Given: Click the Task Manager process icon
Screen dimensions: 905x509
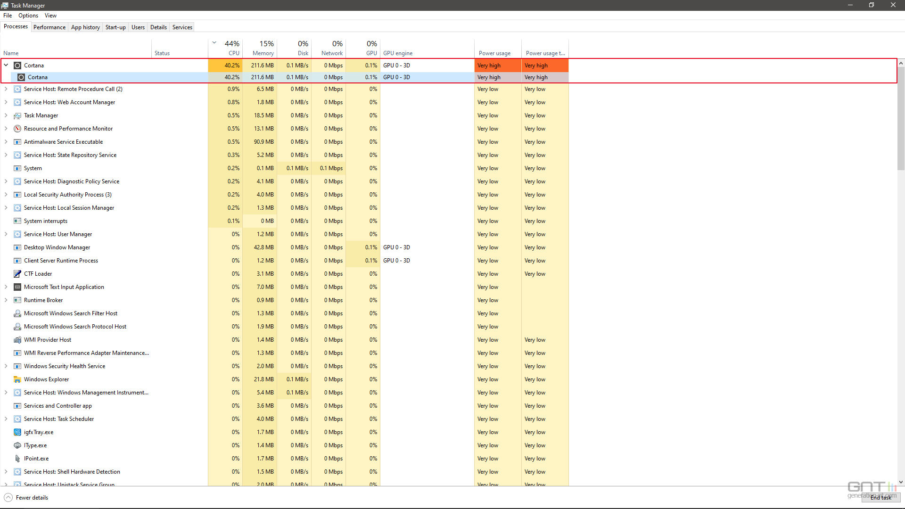Looking at the screenshot, I should (17, 115).
